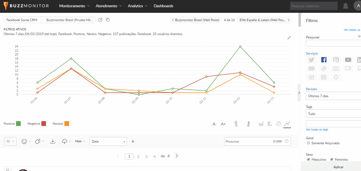Uncheck the Feminino checkbox
Viewport: 361px width, 171px height.
(332, 159)
